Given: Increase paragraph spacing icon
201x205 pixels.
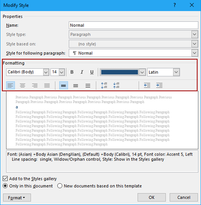Looking at the screenshot, I should [x=104, y=86].
